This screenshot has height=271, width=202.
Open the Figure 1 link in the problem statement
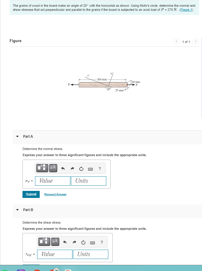186,9
